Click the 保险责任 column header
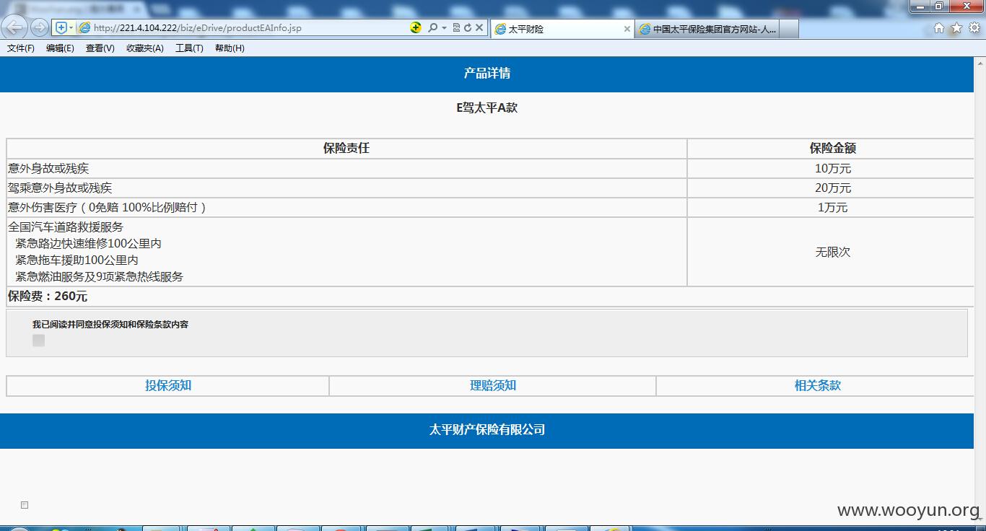 tap(346, 149)
